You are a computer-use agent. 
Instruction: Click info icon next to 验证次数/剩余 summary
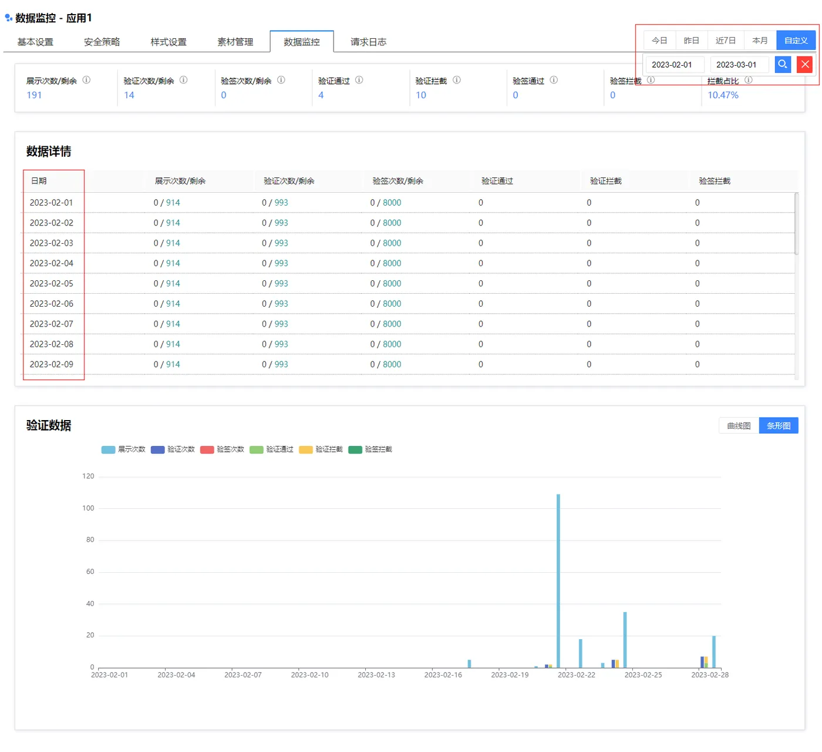[184, 80]
